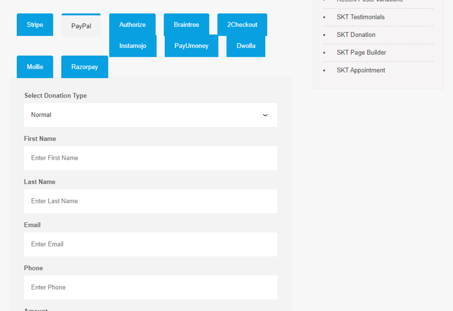Switch to the Mollie tab
Screen dimensions: 453x311
tap(35, 67)
